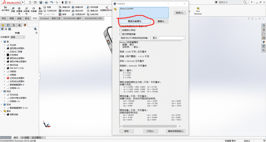Expand the 阴影地板 tree item
Screen dimensions: 266x142
click(x=4, y=114)
